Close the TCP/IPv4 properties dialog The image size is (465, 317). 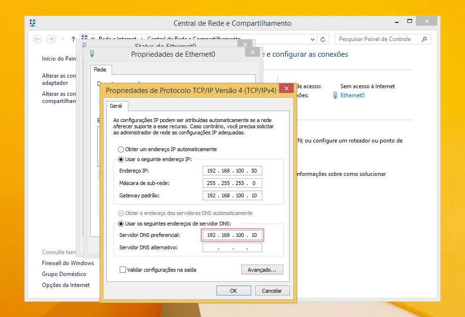tap(286, 89)
